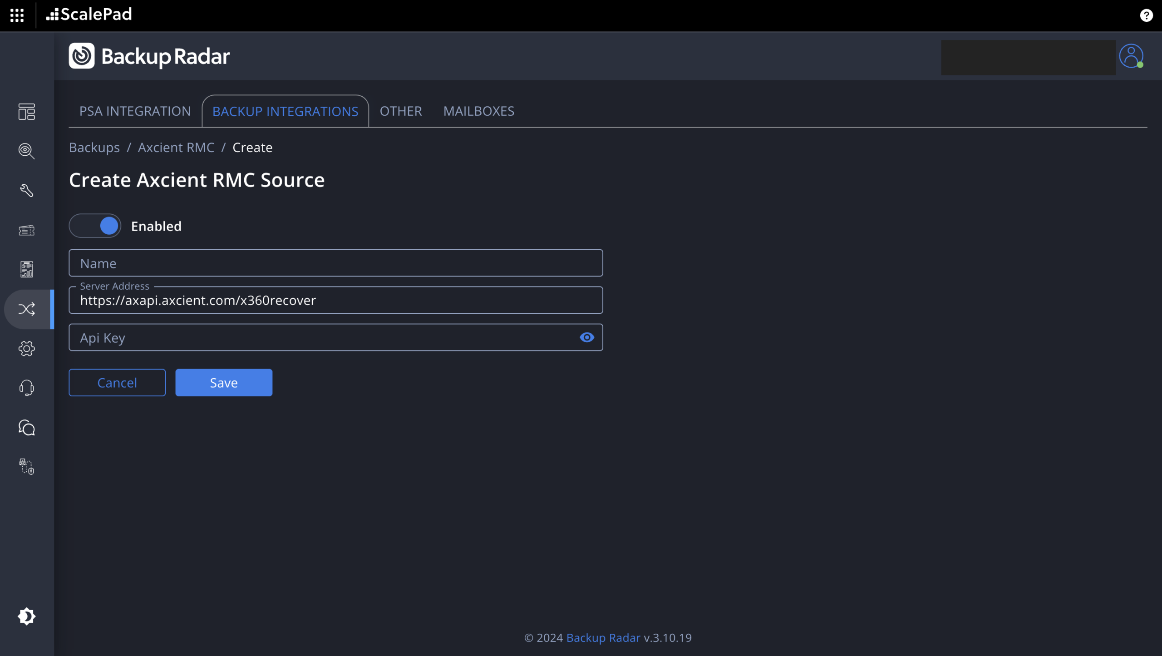Open the ScalePad app launcher grid

point(17,15)
